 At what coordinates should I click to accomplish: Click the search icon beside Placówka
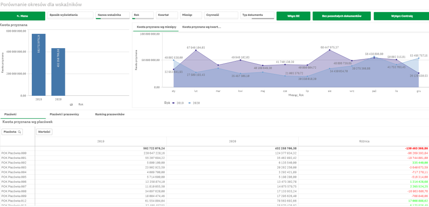[19, 132]
